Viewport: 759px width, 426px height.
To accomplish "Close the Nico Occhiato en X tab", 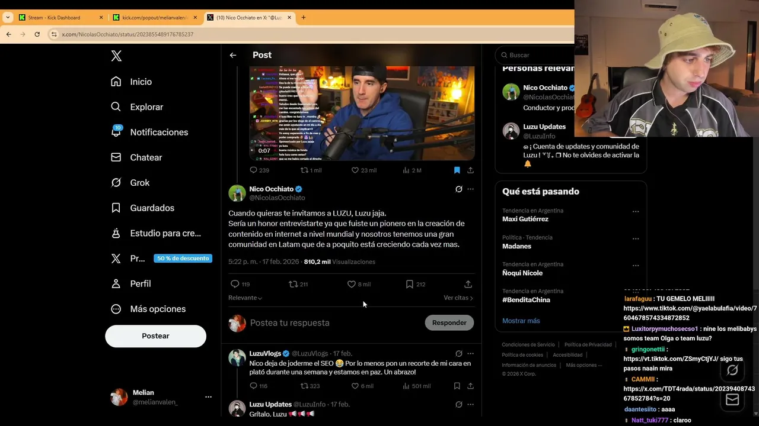I will pyautogui.click(x=289, y=18).
